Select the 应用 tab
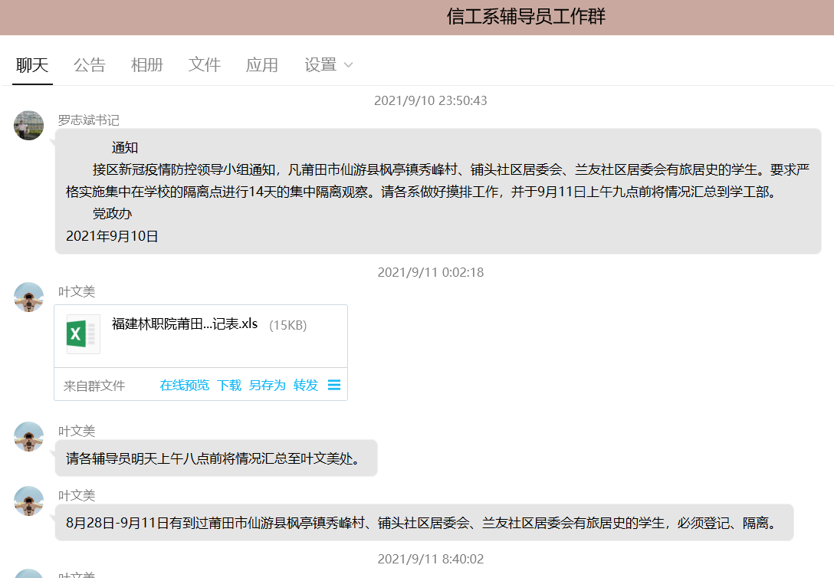Screen dimensions: 834x578 [x=261, y=65]
